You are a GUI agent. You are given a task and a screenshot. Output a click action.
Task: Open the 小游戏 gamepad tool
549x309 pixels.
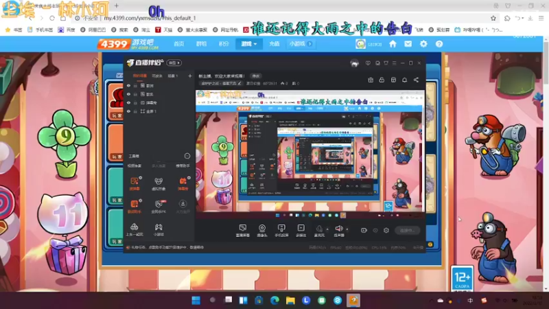159,229
